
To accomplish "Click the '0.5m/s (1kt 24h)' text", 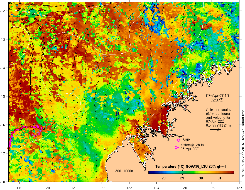I will (x=218, y=125).
